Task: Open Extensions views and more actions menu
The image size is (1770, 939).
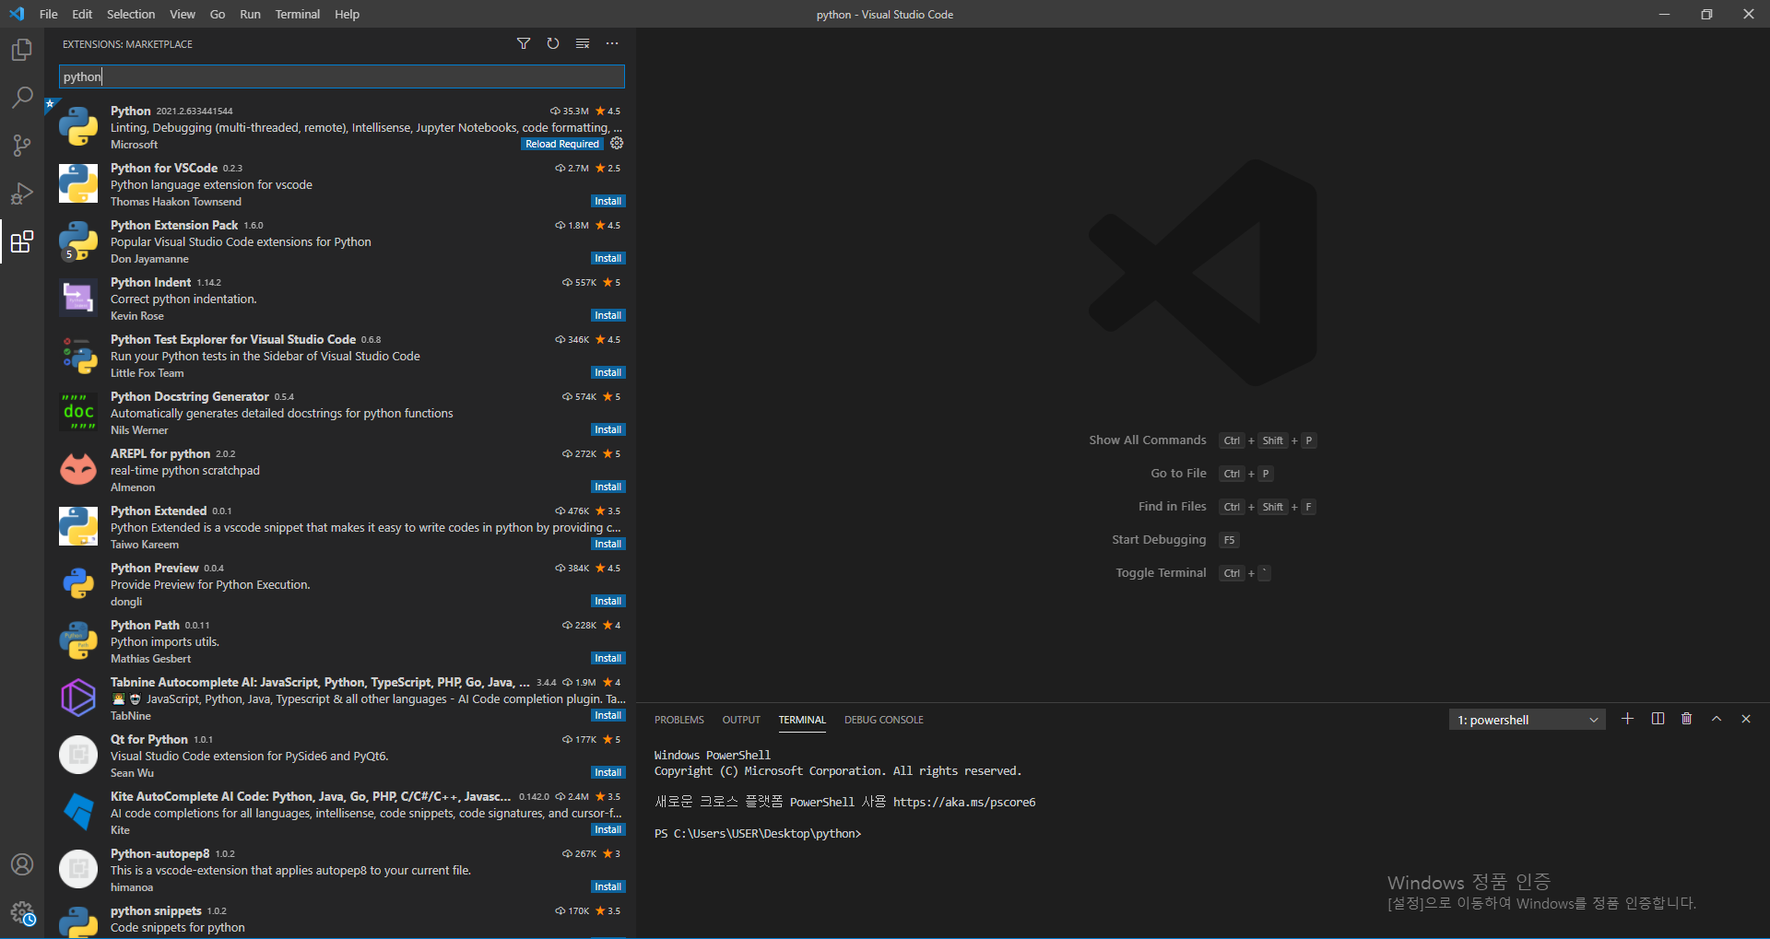Action: click(612, 43)
